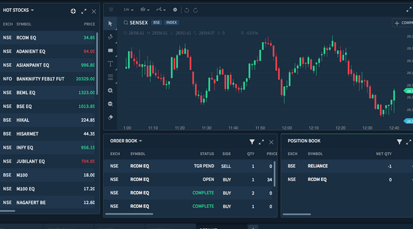
Task: Select the line drawing tool
Action: point(111,37)
